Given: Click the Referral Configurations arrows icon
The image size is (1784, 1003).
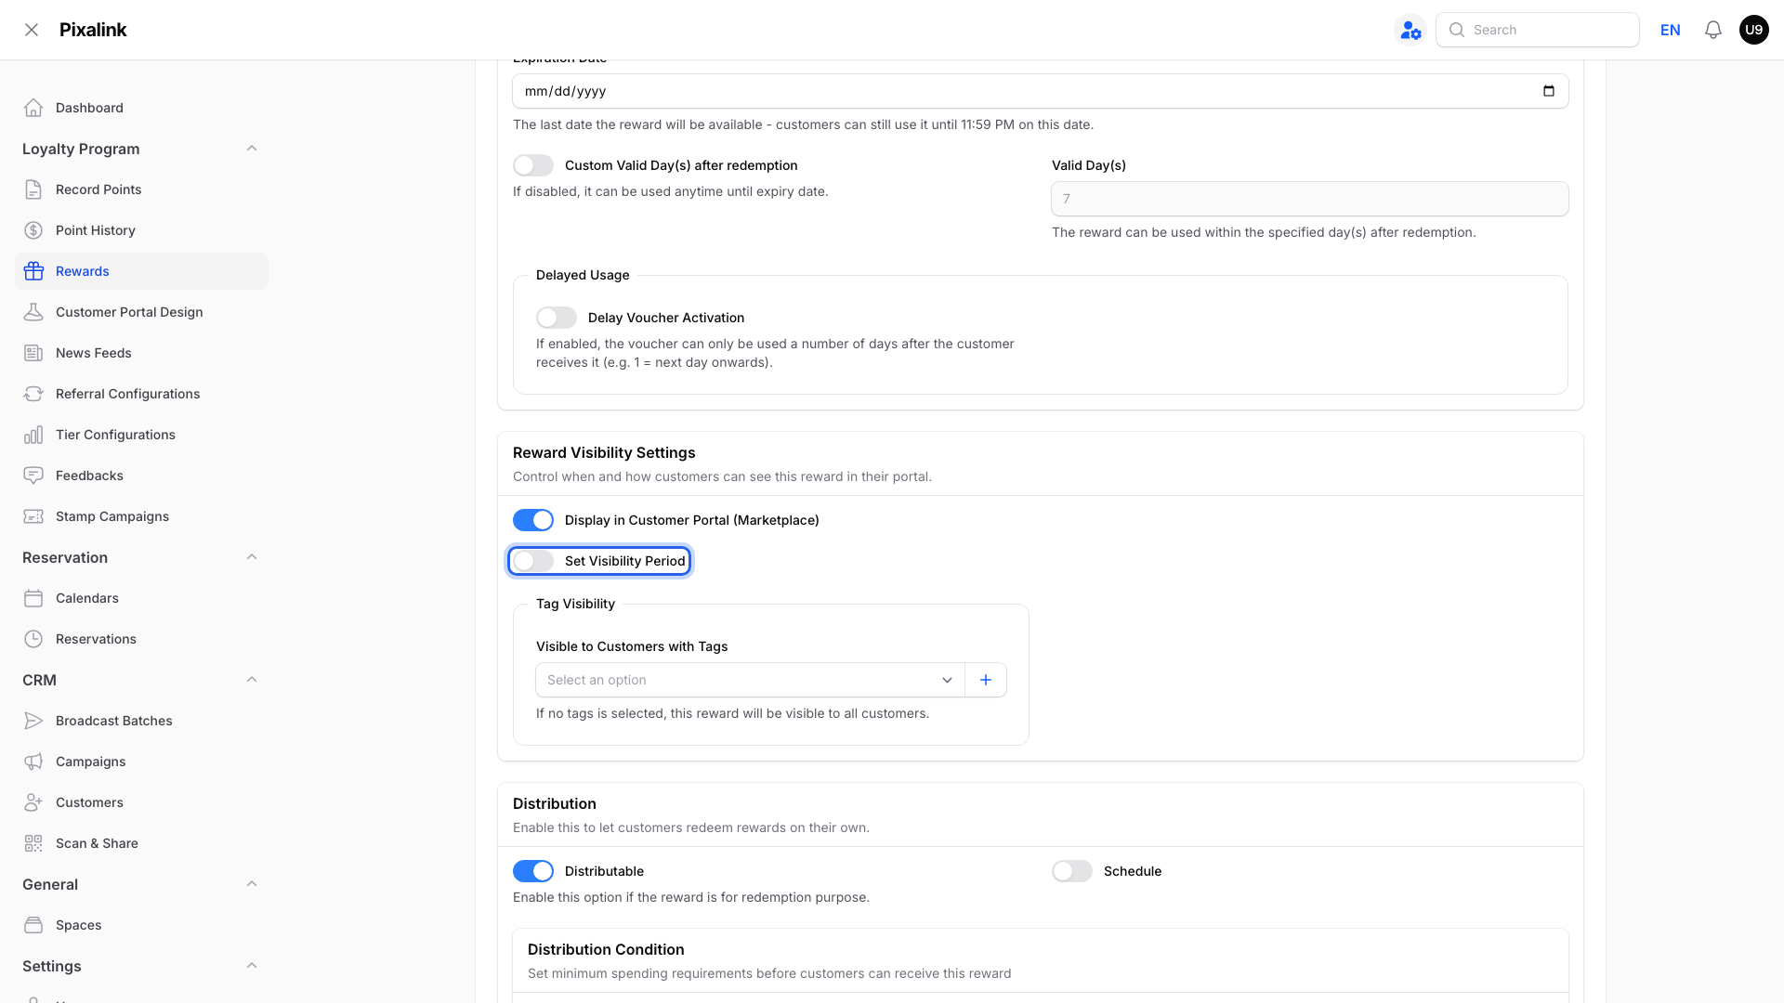Looking at the screenshot, I should click(x=33, y=394).
